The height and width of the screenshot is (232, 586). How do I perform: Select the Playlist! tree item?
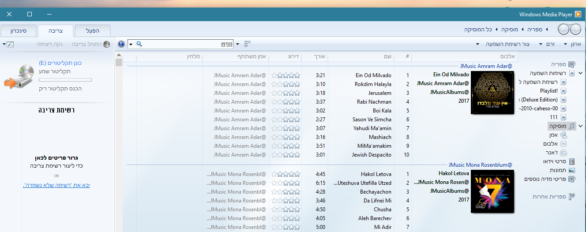[x=549, y=91]
